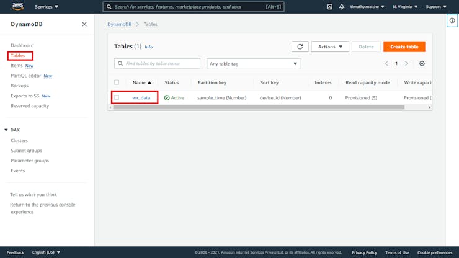
Task: Return to the previous console experience
Action: pyautogui.click(x=43, y=208)
